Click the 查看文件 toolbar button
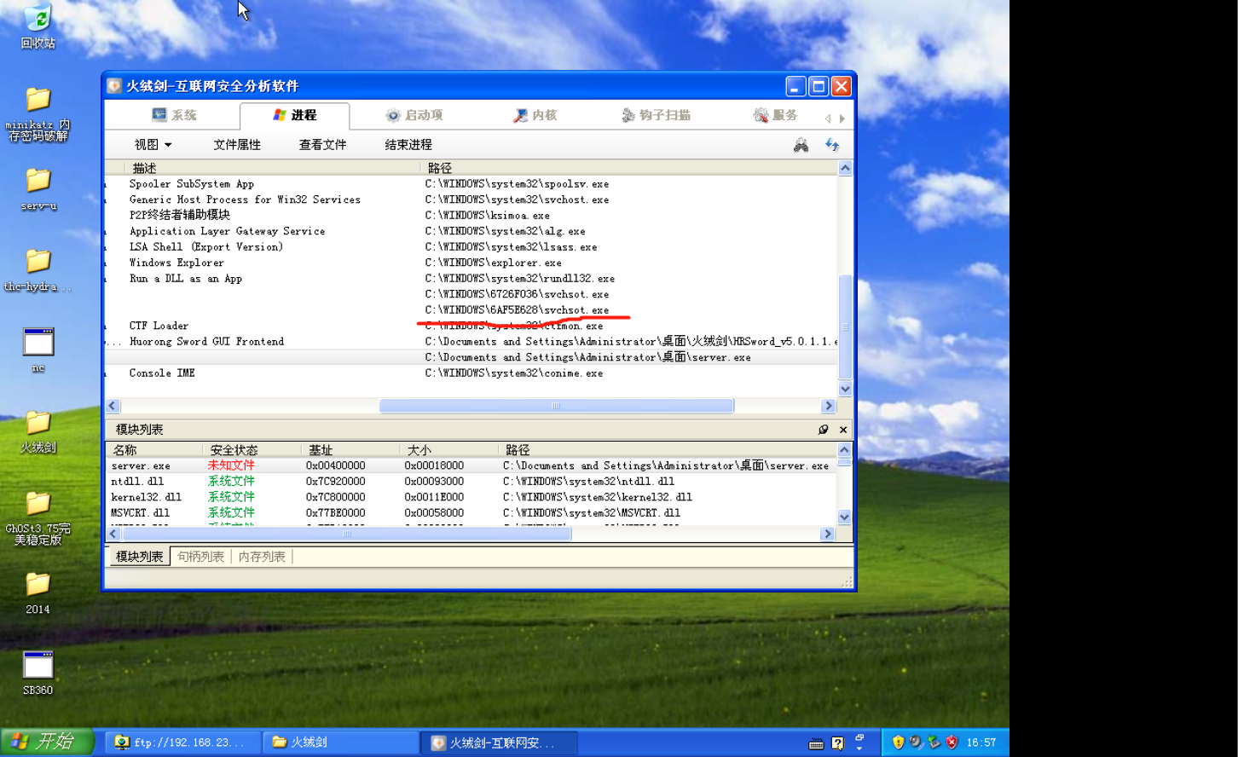This screenshot has height=757, width=1238. coord(322,145)
